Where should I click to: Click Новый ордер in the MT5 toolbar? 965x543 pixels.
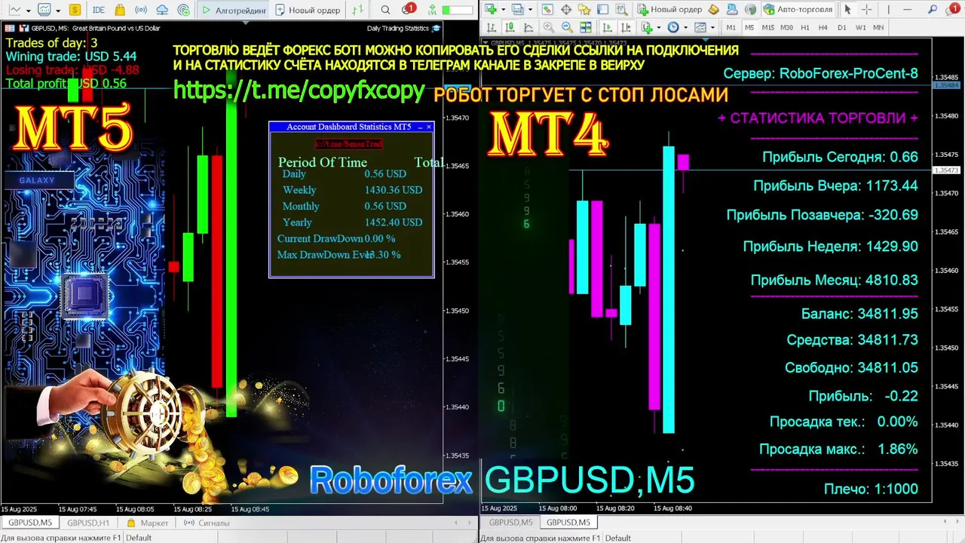click(308, 10)
